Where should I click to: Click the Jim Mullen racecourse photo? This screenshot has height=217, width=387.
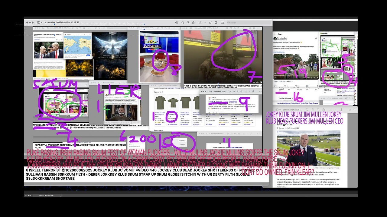pos(308,148)
